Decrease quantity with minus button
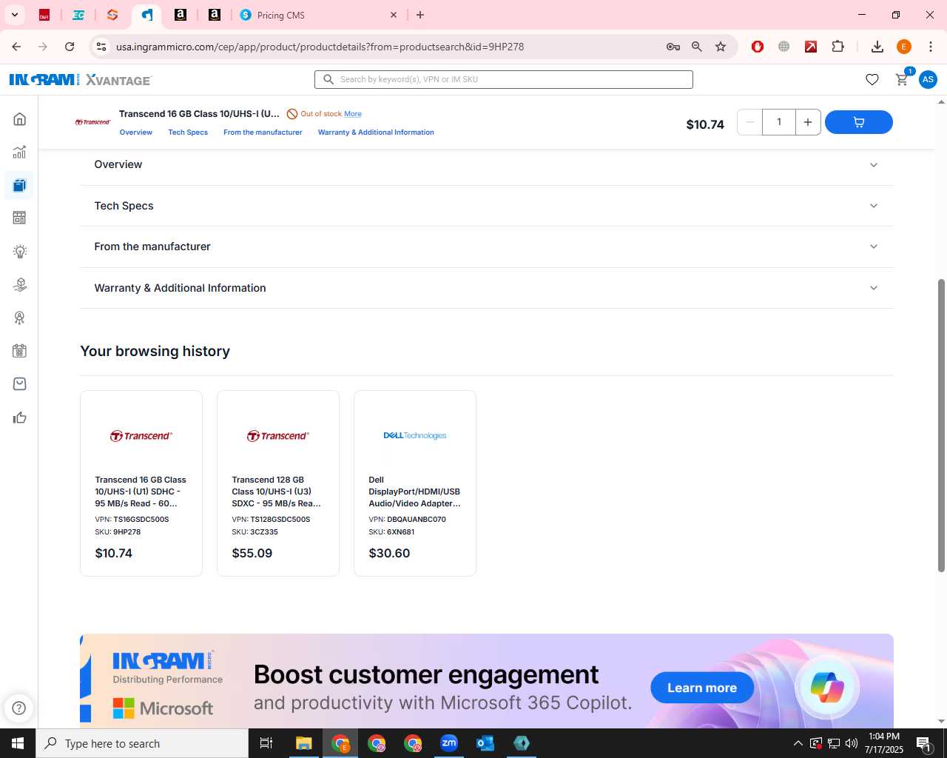This screenshot has height=758, width=947. coord(750,122)
